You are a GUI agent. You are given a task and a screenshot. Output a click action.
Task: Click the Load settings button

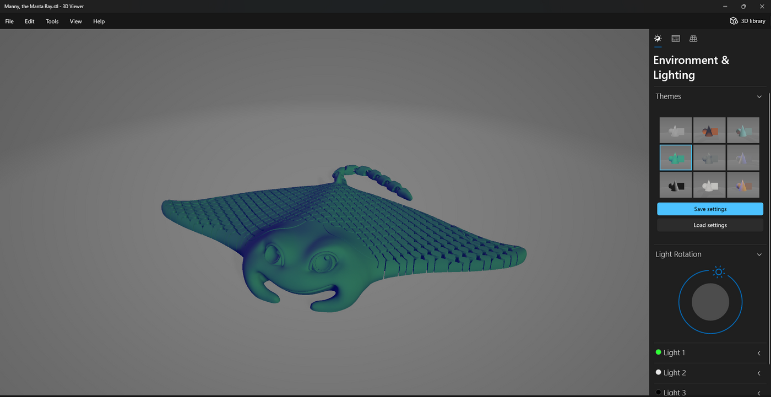pyautogui.click(x=709, y=225)
